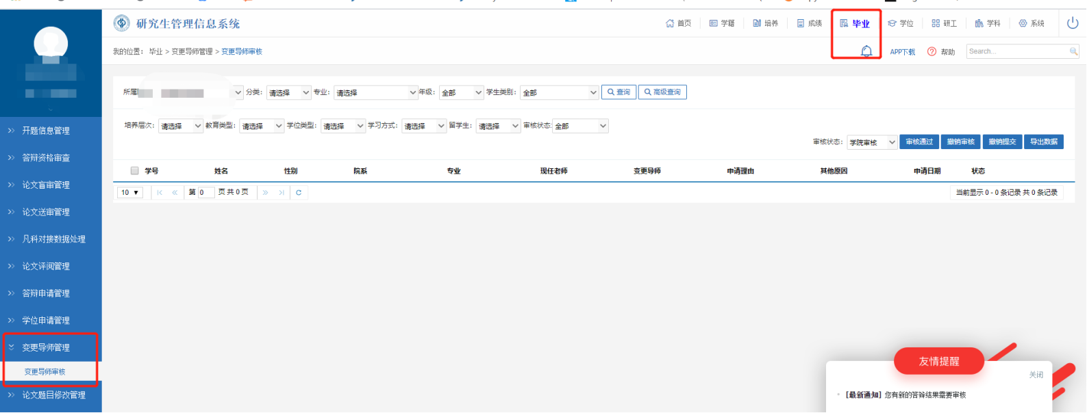The width and height of the screenshot is (1087, 413).
Task: Click the 关闭 link on reminder popup
Action: click(x=1036, y=375)
